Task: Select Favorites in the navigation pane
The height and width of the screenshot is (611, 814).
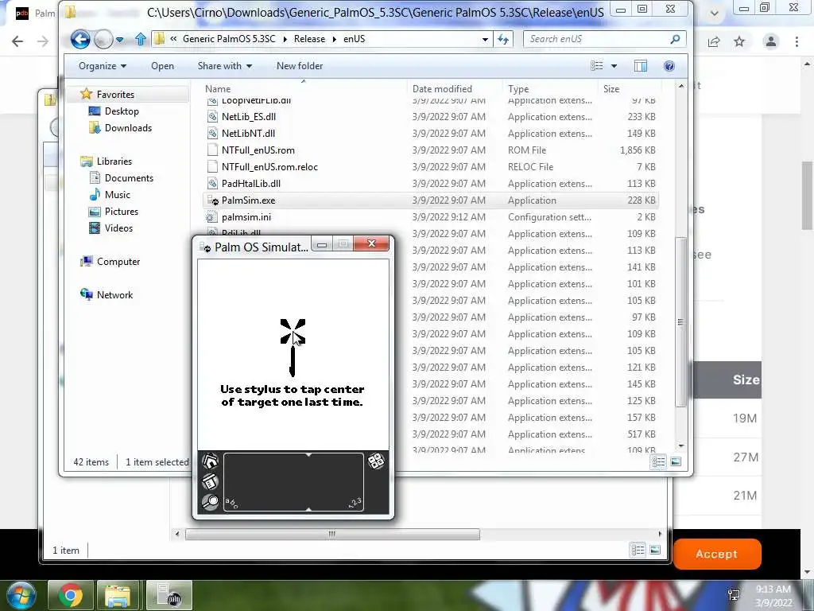Action: click(115, 94)
